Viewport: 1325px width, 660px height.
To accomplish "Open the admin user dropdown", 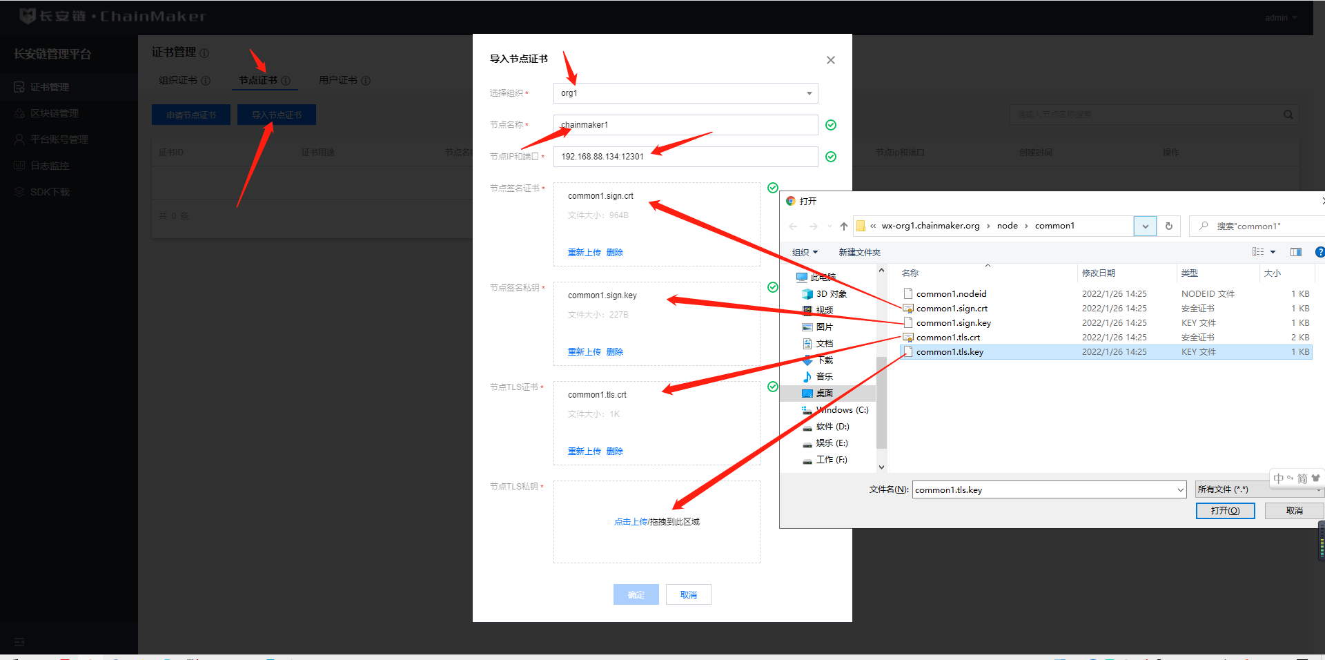I will pos(1281,18).
